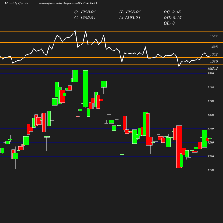Click the 1530 price axis label

[x=211, y=73]
